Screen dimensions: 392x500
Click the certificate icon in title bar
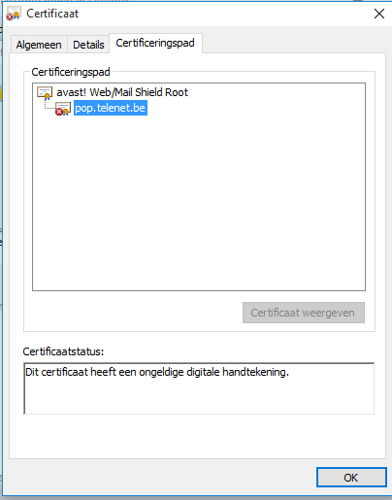click(14, 14)
